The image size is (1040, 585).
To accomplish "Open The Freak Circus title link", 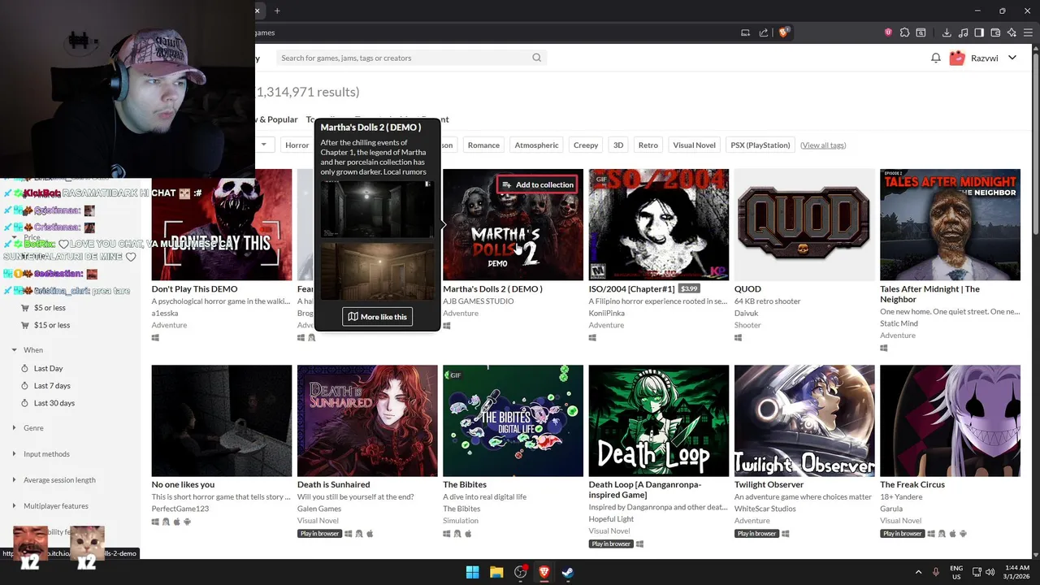I will [x=912, y=484].
